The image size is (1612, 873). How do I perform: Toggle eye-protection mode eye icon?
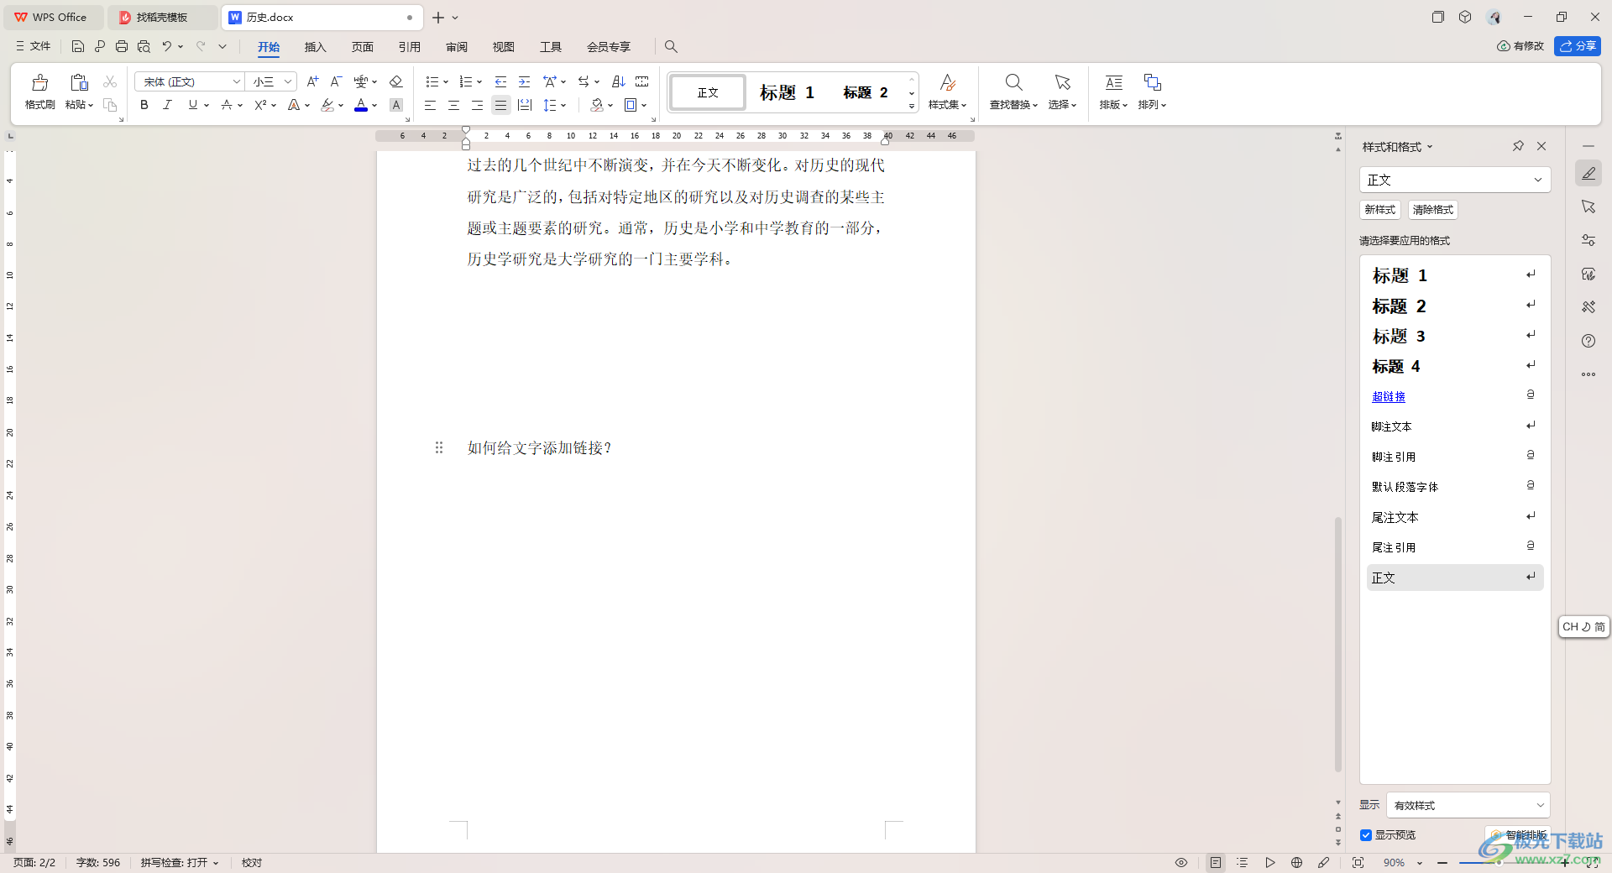[1181, 862]
